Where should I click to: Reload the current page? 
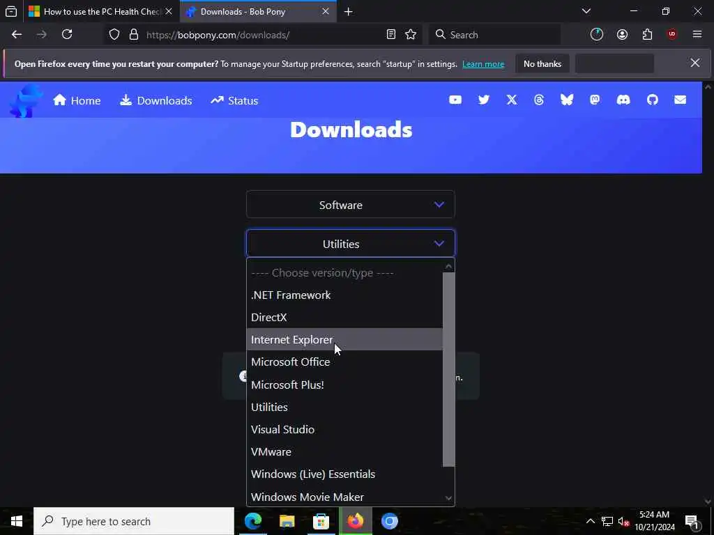pos(67,35)
